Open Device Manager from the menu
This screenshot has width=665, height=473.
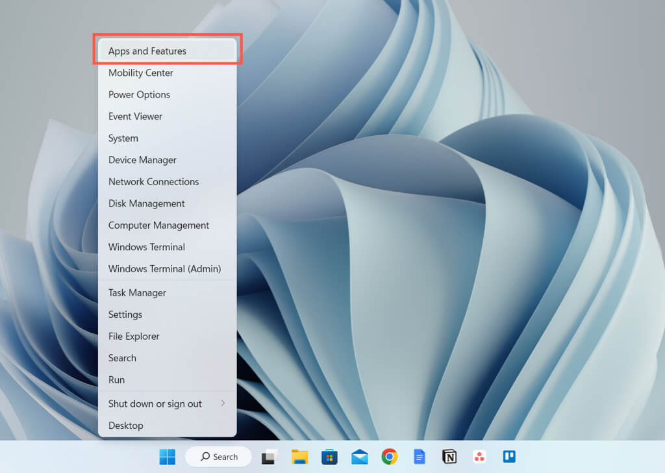[x=142, y=160]
